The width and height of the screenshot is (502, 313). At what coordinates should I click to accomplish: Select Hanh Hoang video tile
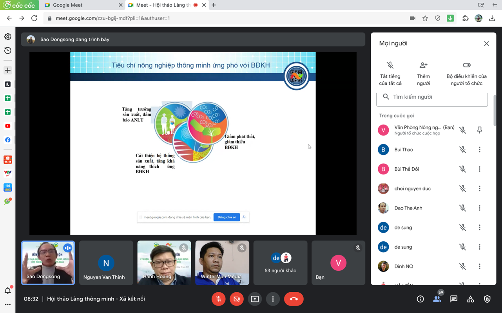coord(164,262)
